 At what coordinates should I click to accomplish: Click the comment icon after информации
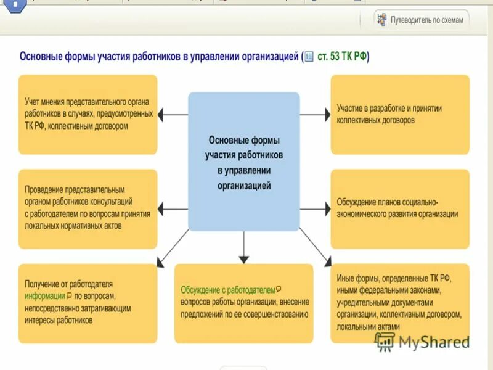(69, 295)
